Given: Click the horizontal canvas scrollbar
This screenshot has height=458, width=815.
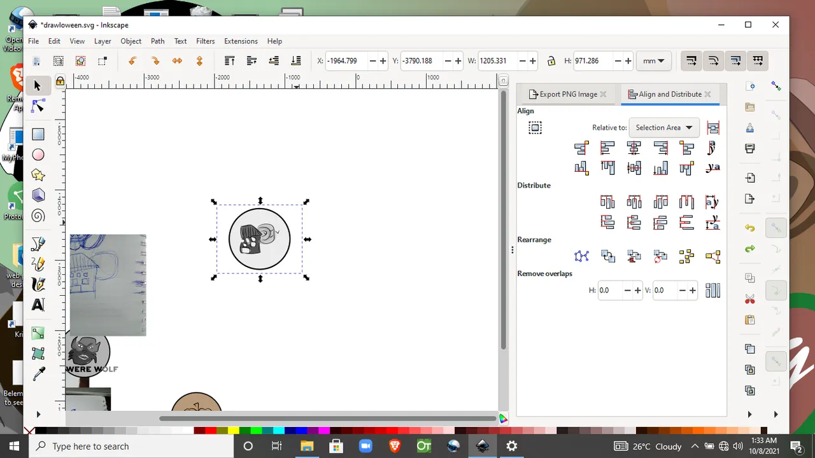Looking at the screenshot, I should coord(328,419).
